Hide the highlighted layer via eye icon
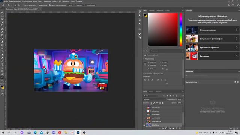The height and width of the screenshot is (135, 240). click(144, 125)
